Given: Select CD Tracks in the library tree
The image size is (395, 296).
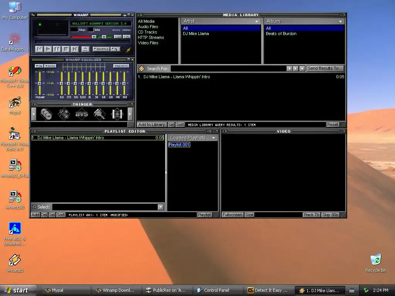Looking at the screenshot, I should 147,32.
